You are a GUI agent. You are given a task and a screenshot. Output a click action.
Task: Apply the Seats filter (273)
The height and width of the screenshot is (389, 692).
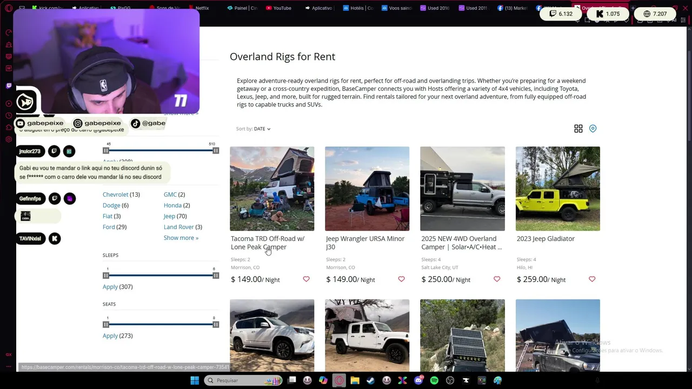pos(110,336)
